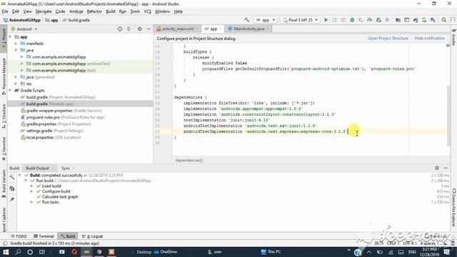Select gradle-wrapper.properties file
The width and height of the screenshot is (457, 257).
click(61, 111)
